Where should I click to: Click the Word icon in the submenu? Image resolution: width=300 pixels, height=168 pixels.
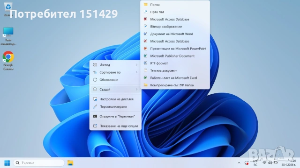[x=146, y=34]
